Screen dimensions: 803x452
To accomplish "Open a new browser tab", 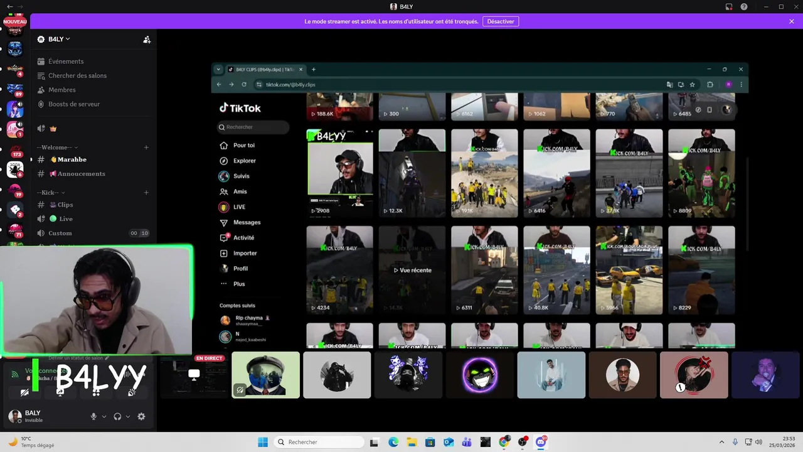I will pyautogui.click(x=314, y=70).
